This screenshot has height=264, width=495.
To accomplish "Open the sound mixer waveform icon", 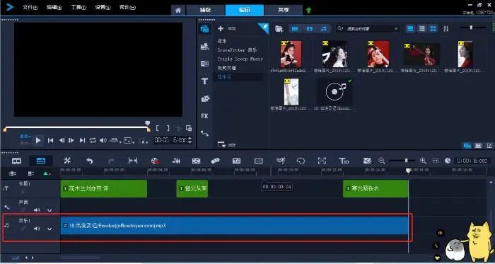I will [x=176, y=161].
